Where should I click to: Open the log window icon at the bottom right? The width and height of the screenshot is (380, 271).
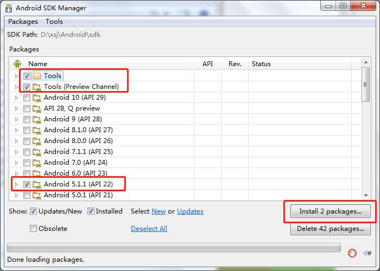367,253
